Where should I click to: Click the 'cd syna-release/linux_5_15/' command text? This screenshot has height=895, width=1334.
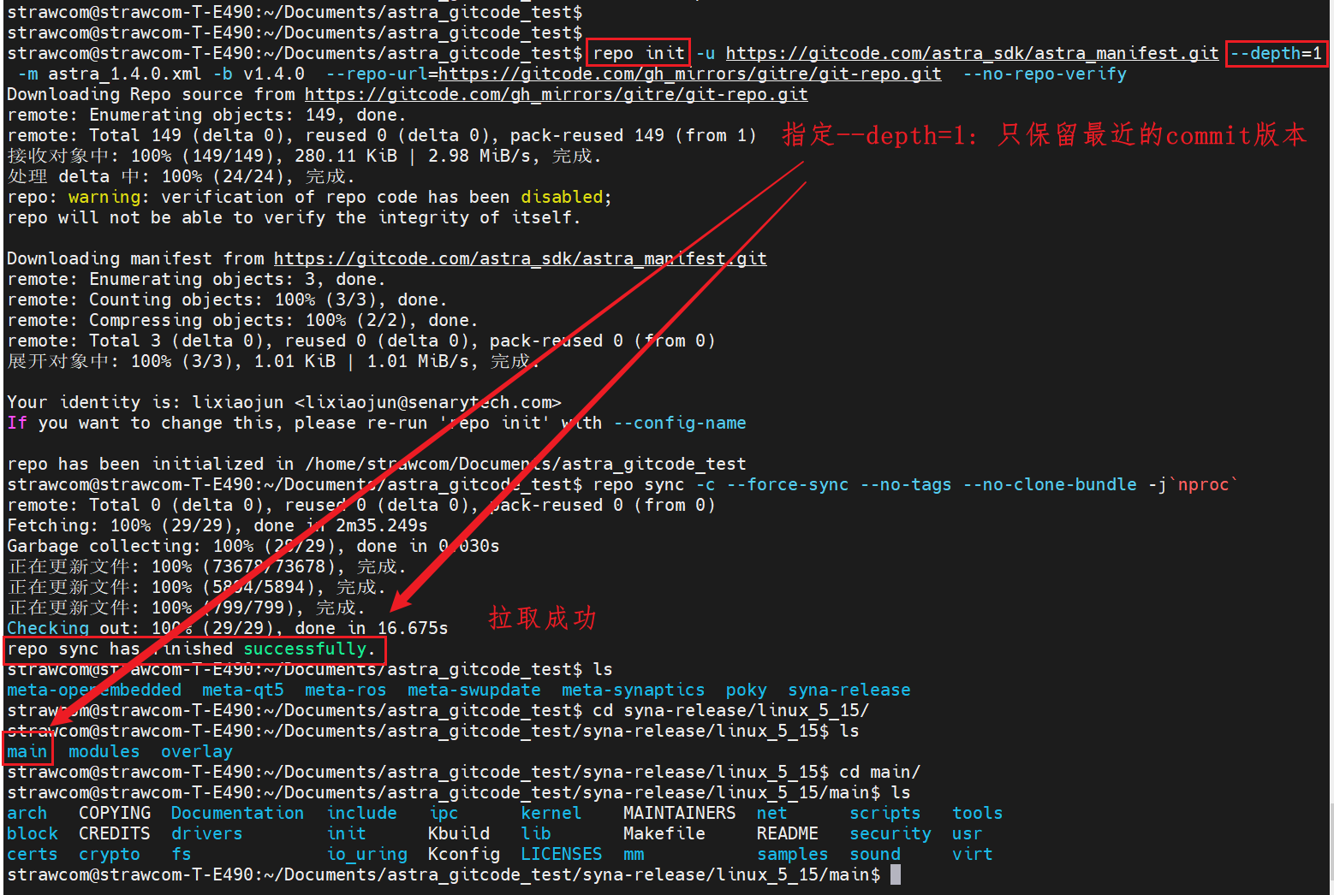point(730,710)
